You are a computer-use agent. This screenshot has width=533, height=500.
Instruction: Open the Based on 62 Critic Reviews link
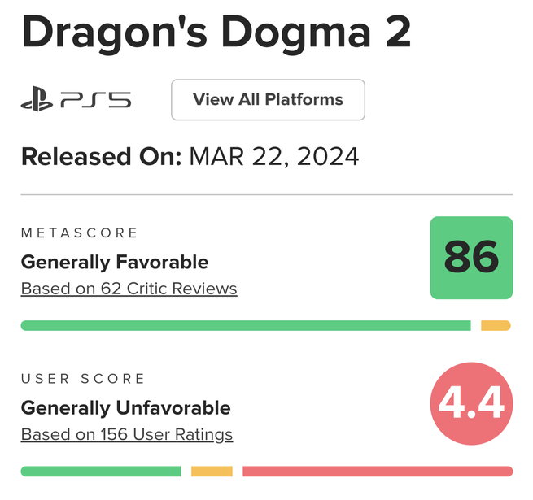tap(129, 289)
